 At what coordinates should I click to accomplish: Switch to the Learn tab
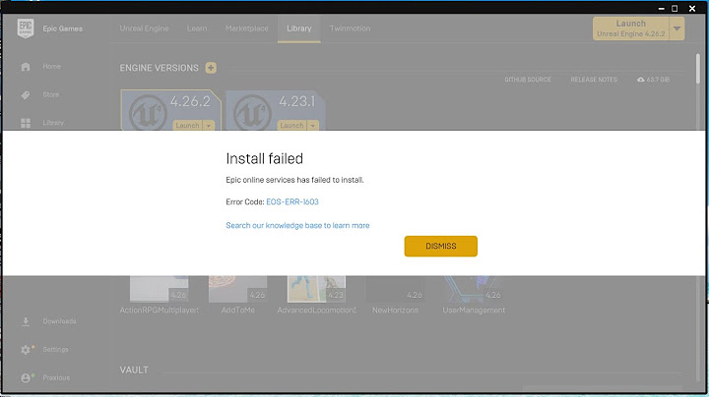197,28
